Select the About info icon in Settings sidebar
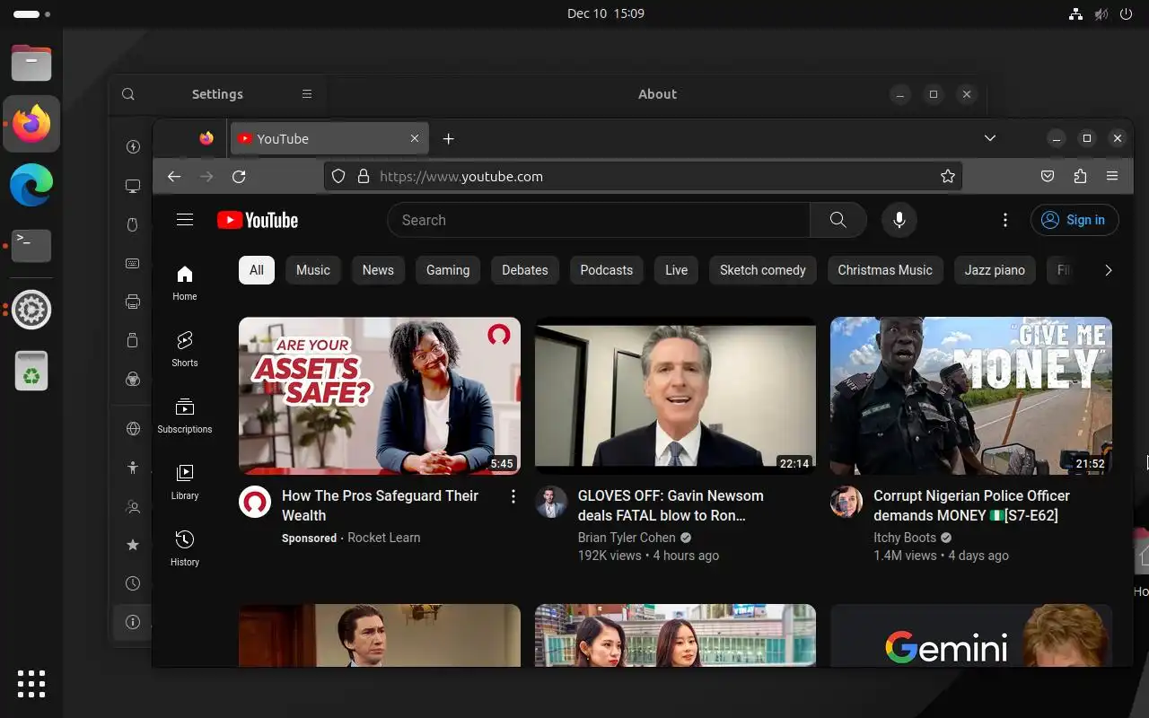The width and height of the screenshot is (1149, 718). coord(133,622)
